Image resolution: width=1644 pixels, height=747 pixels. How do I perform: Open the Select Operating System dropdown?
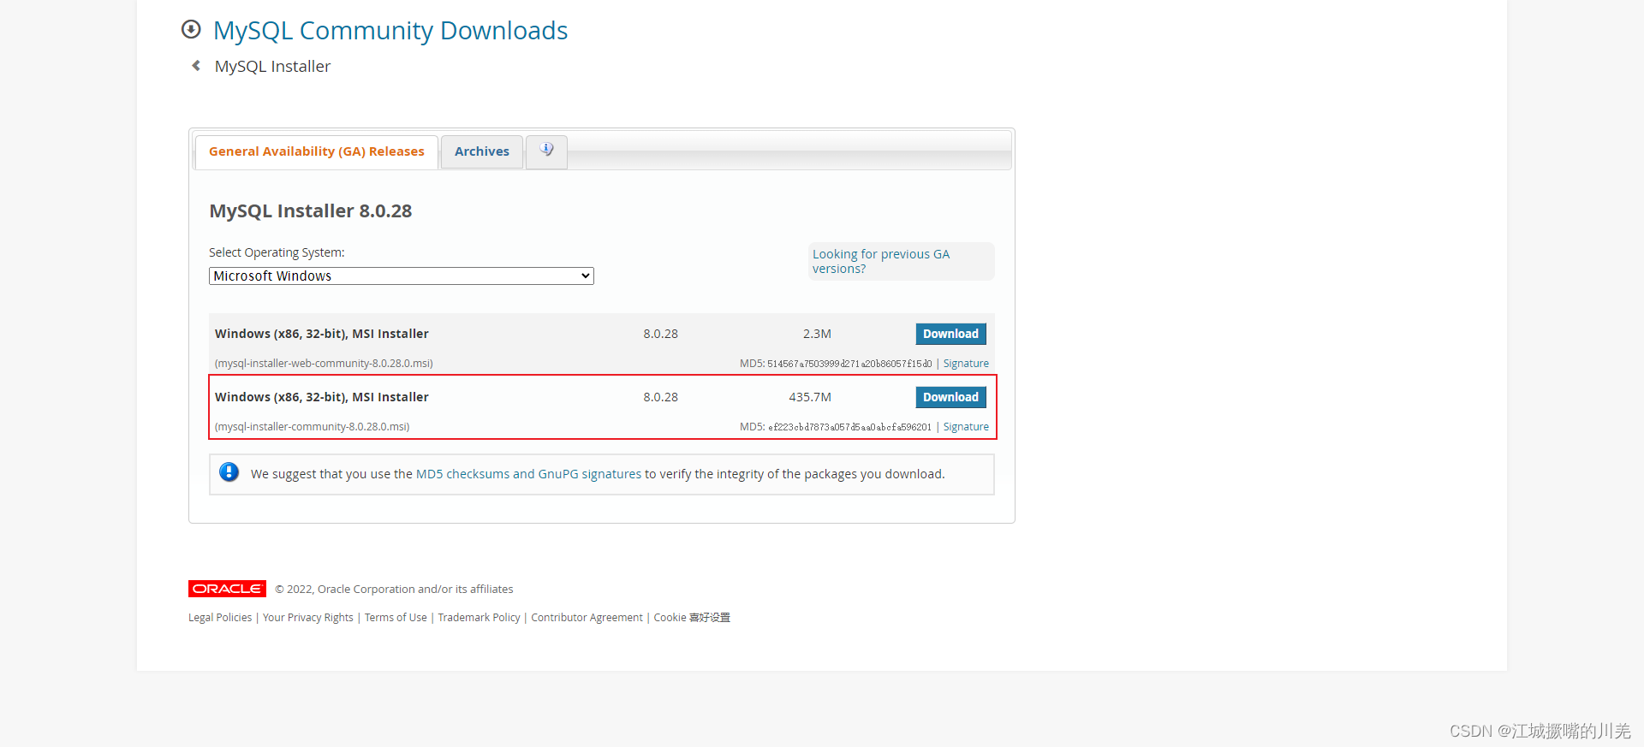pos(402,276)
